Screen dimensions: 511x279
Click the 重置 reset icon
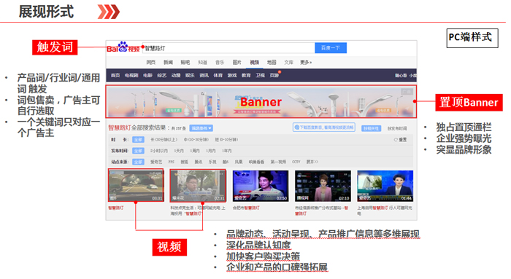pyautogui.click(x=396, y=140)
